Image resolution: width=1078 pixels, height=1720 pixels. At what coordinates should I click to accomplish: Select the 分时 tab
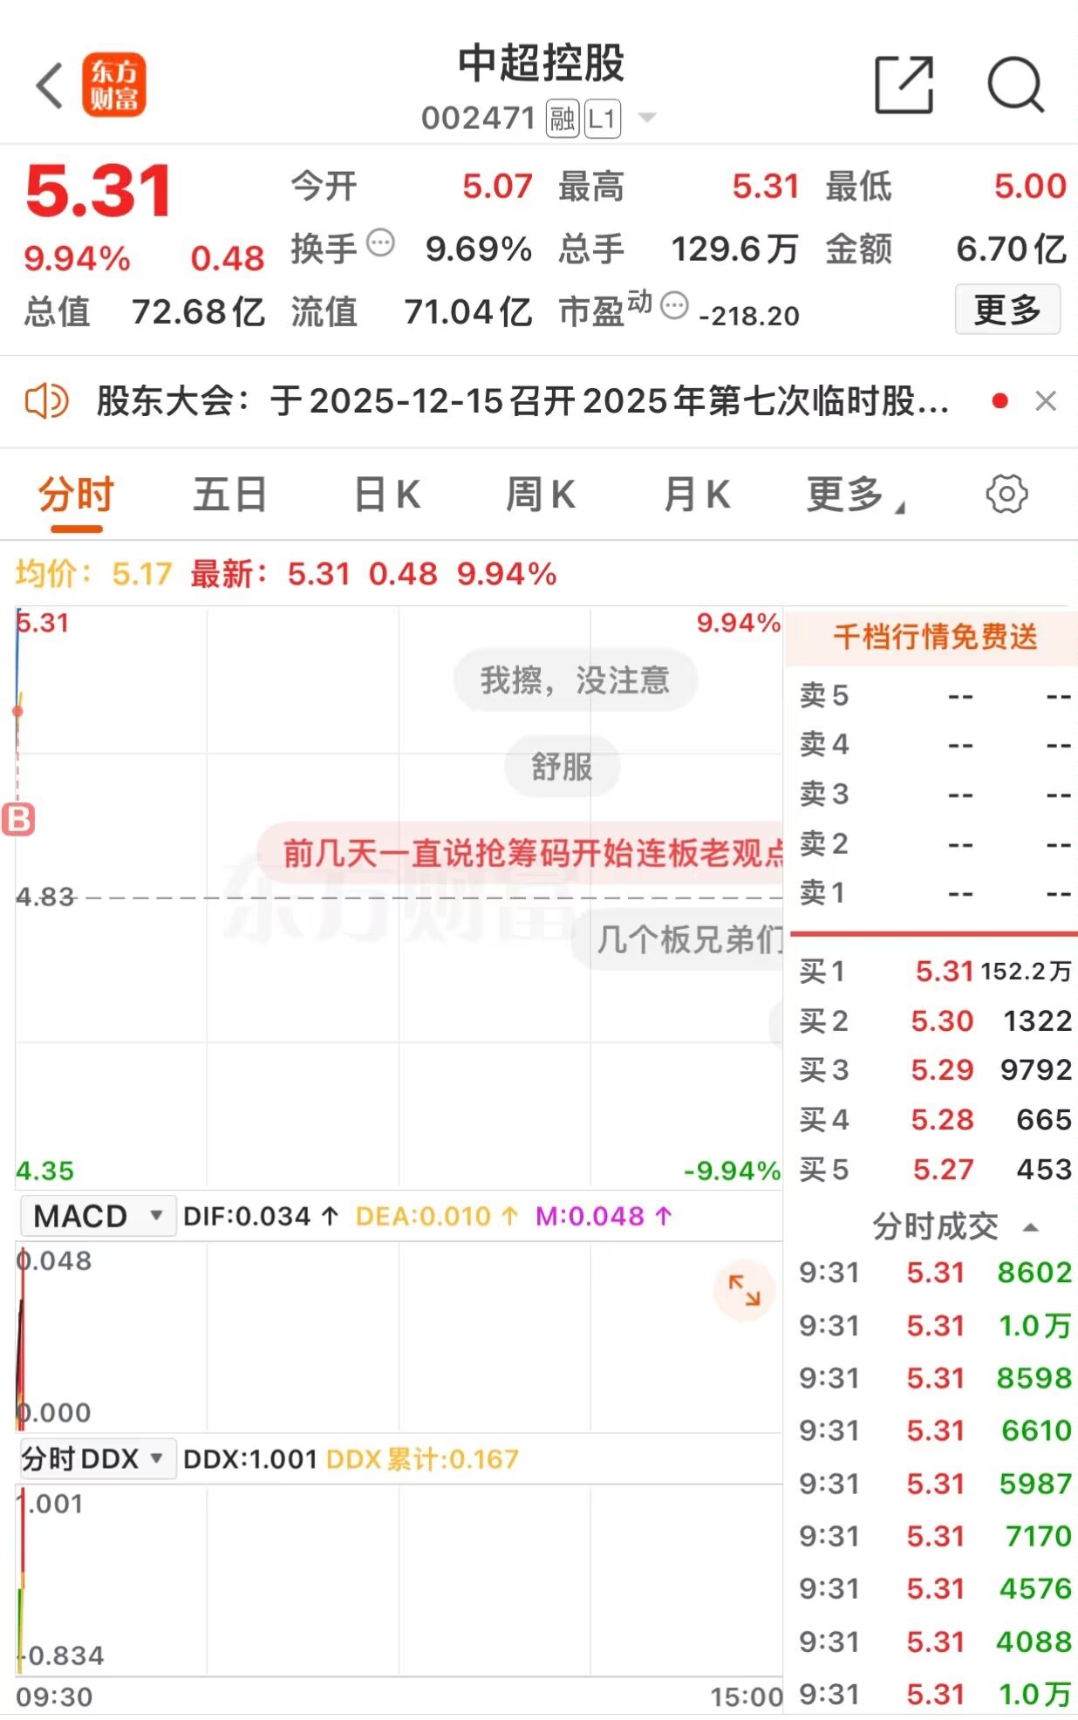[x=77, y=495]
